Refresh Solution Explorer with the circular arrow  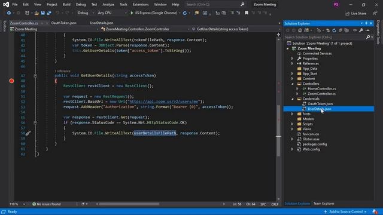click(x=334, y=30)
